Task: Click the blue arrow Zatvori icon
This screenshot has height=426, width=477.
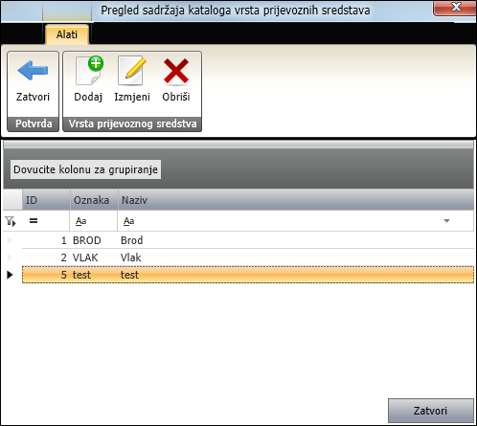Action: pyautogui.click(x=33, y=71)
